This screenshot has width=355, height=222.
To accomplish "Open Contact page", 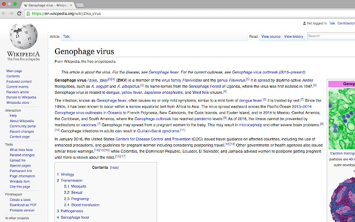I will [19, 137].
